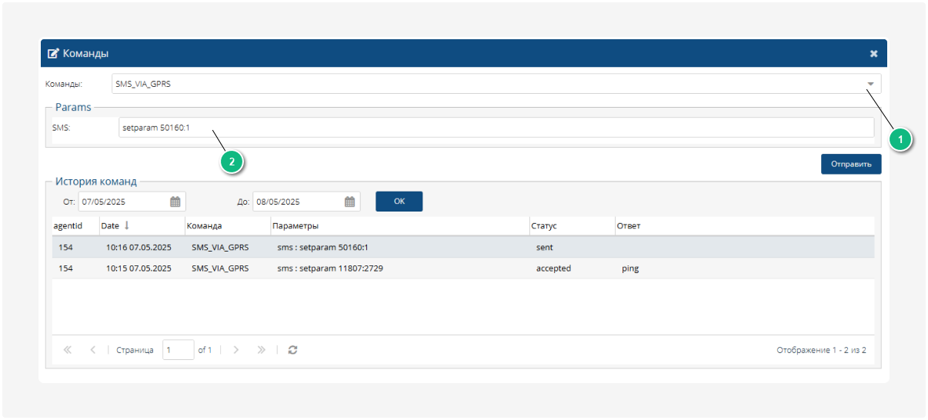Viewport: 928px width, 420px height.
Task: Refresh the command history table
Action: pyautogui.click(x=292, y=350)
